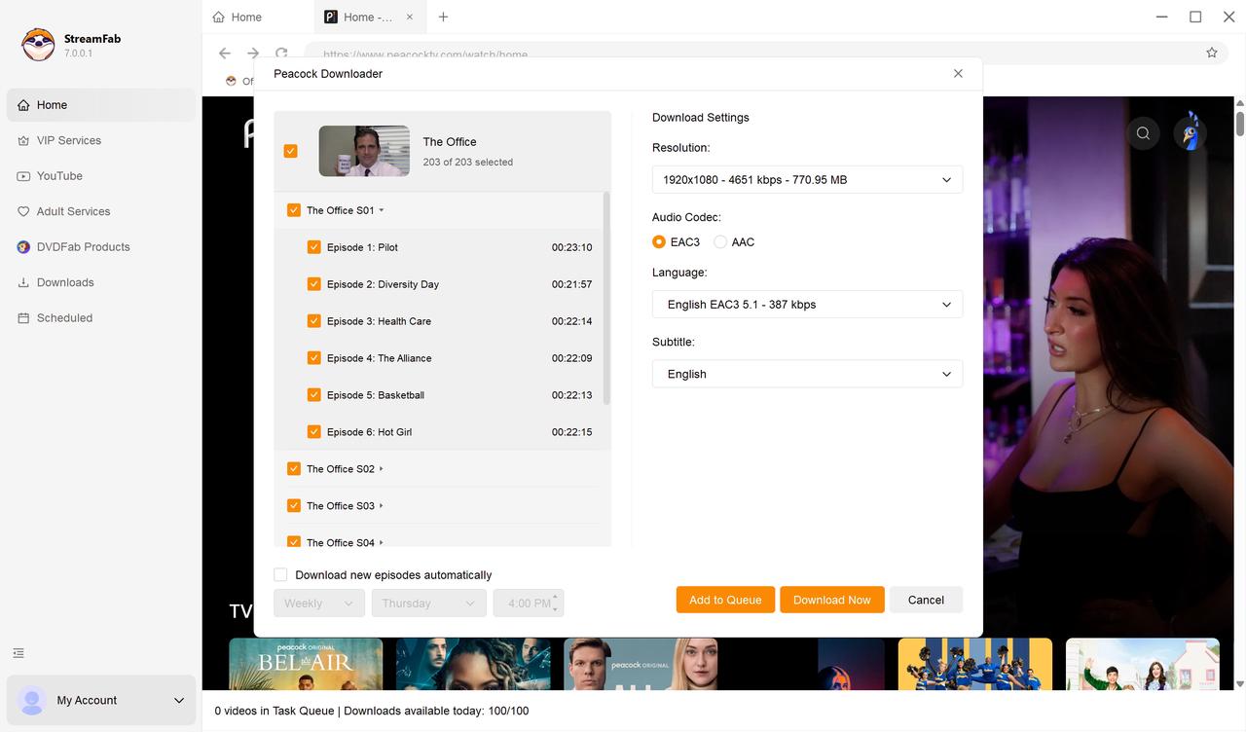Click the Download Now button
Viewport: 1246px width, 732px height.
coord(831,600)
